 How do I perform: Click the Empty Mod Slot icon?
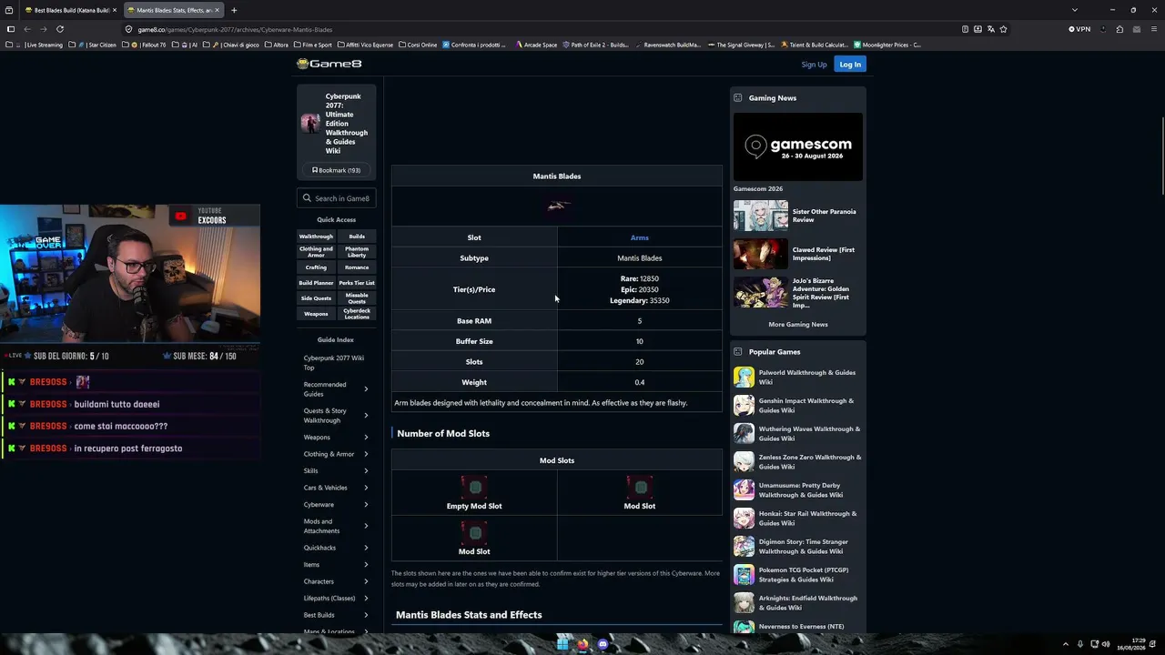474,488
